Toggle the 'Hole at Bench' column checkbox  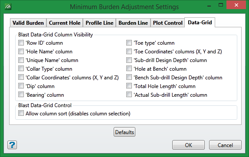click(129, 69)
